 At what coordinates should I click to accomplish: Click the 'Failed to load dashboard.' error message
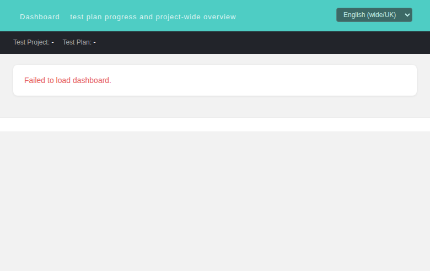(68, 80)
